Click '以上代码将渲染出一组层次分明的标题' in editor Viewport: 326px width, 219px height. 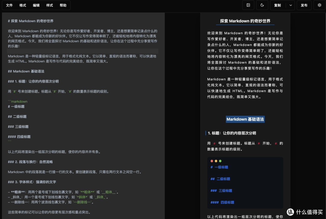click(55, 152)
